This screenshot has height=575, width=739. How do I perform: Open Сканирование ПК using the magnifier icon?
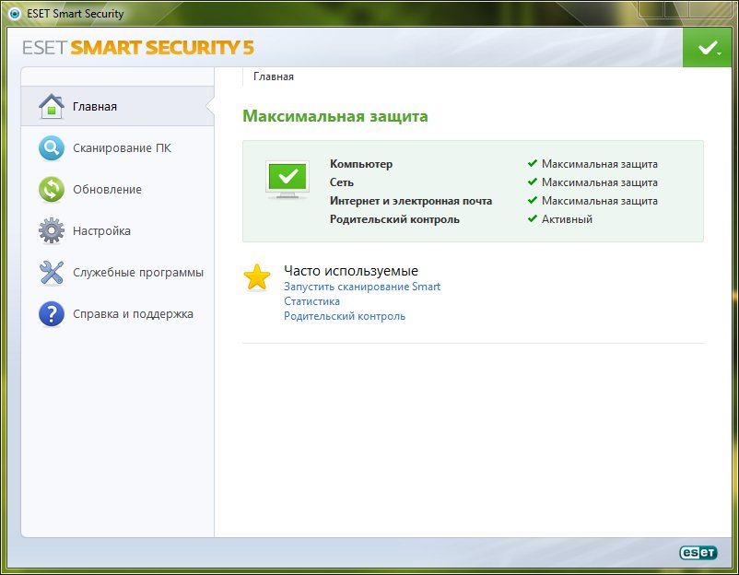[52, 148]
